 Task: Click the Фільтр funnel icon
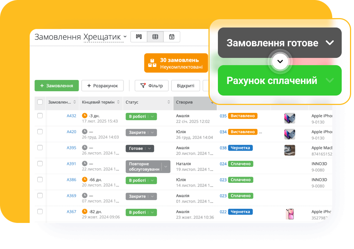click(x=143, y=85)
